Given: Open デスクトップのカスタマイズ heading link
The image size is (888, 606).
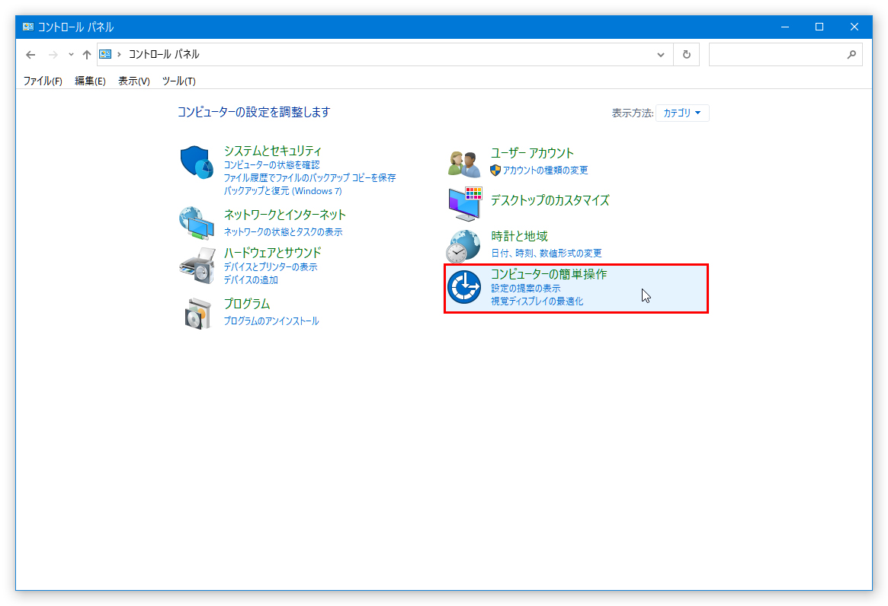Looking at the screenshot, I should [x=550, y=201].
